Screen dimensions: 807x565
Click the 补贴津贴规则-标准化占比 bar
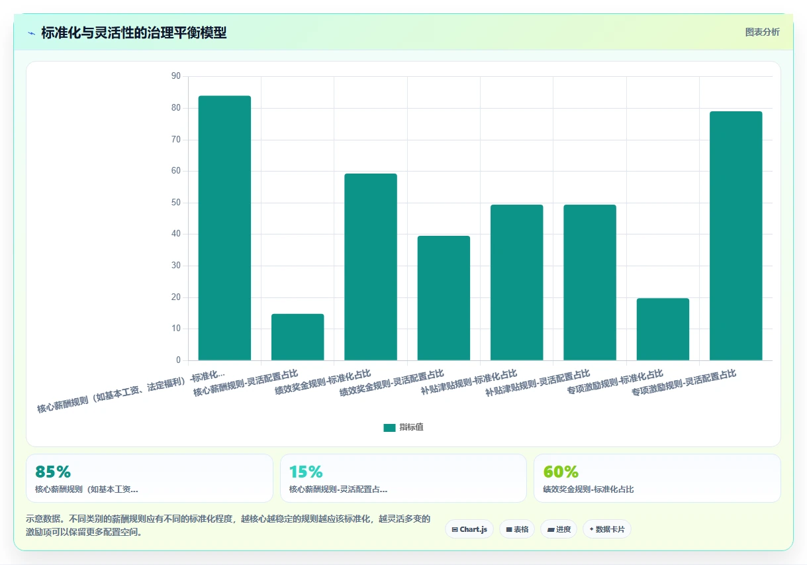pyautogui.click(x=517, y=283)
